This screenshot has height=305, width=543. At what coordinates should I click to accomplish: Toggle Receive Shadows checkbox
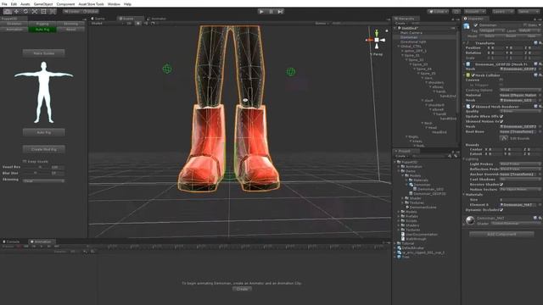click(501, 185)
